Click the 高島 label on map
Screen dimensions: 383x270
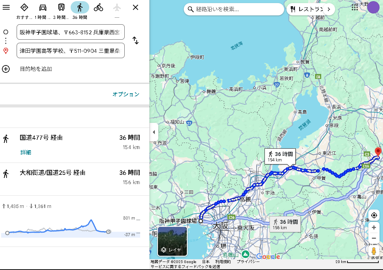pyautogui.click(x=302, y=112)
